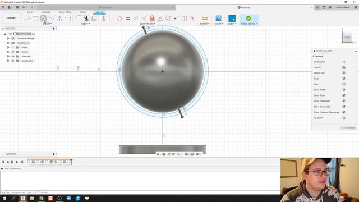
Task: Click the Save icon in the top toolbar
Action: click(x=17, y=7)
